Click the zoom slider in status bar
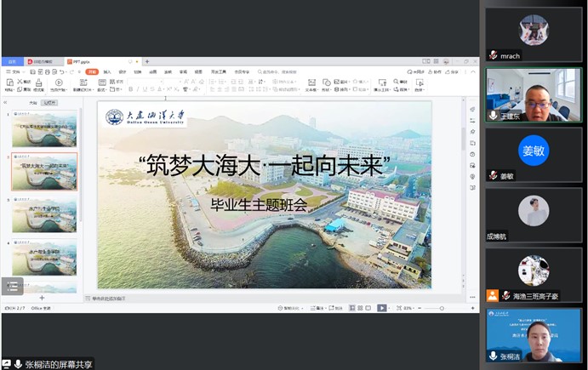The height and width of the screenshot is (370, 588). click(x=434, y=308)
